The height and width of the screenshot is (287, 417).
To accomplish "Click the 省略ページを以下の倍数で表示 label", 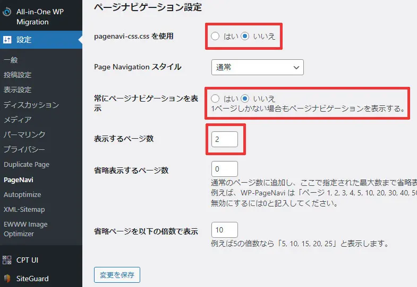I will coord(146,231).
